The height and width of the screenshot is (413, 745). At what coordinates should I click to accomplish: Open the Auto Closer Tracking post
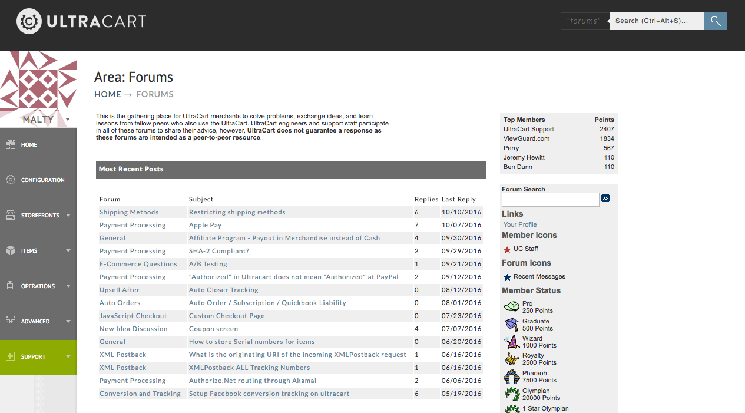tap(224, 290)
